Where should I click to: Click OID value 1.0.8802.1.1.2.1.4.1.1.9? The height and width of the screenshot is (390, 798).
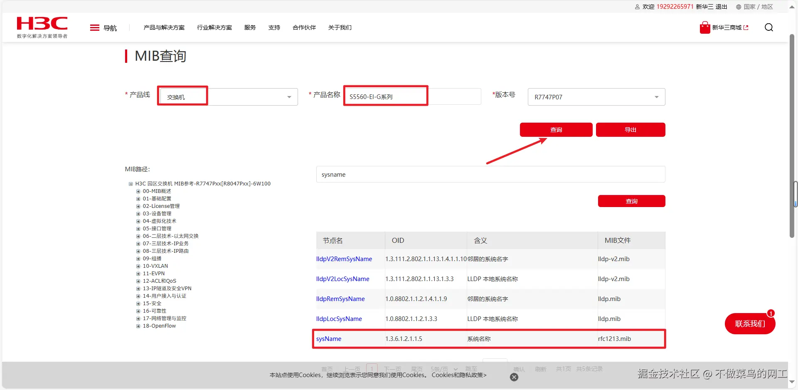pos(416,299)
